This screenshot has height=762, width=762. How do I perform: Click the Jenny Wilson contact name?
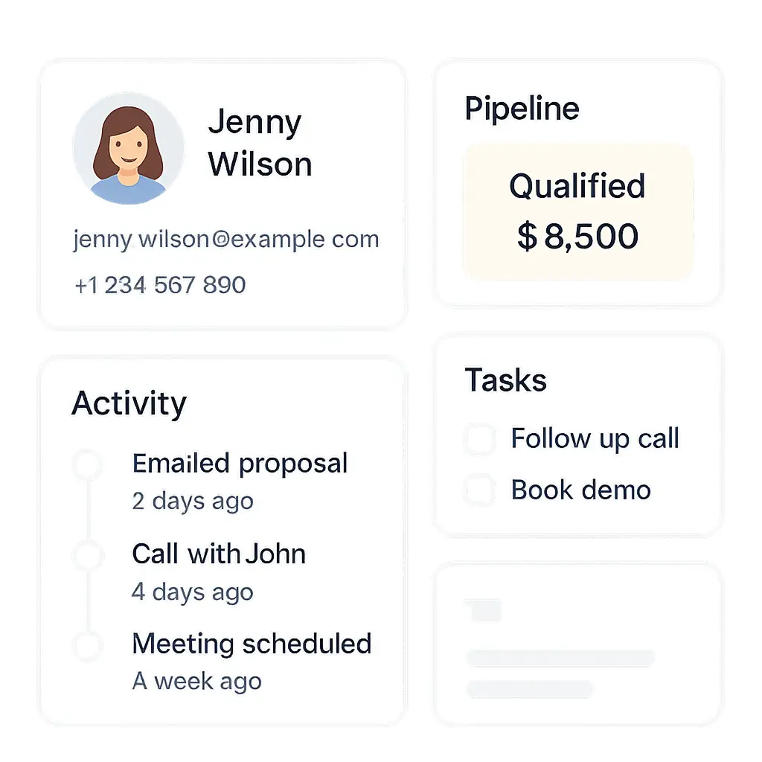coord(260,143)
